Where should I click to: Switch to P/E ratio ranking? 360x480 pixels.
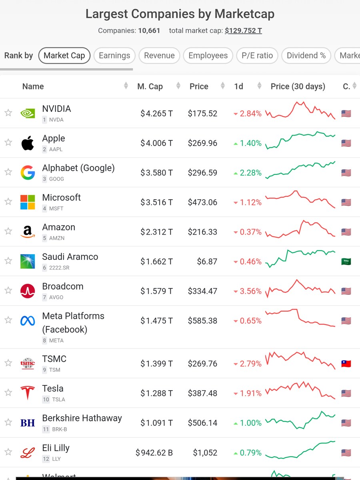pyautogui.click(x=257, y=56)
